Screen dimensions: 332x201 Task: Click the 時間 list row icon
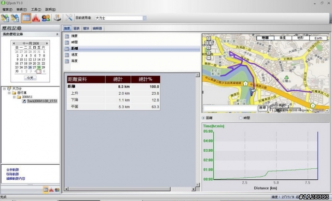click(x=67, y=42)
